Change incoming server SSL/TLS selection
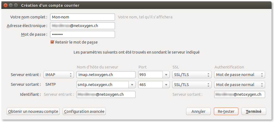 tap(192, 75)
